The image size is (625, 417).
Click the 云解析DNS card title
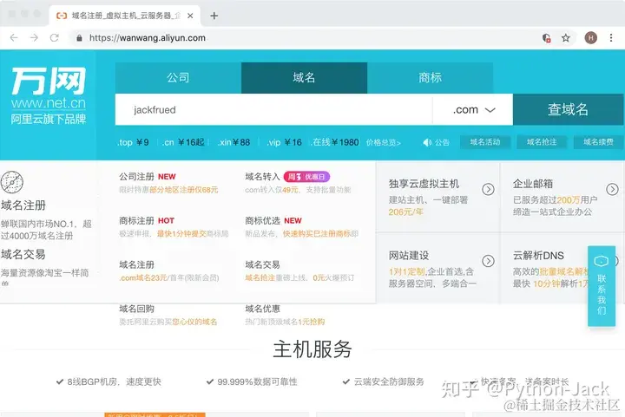(x=538, y=256)
